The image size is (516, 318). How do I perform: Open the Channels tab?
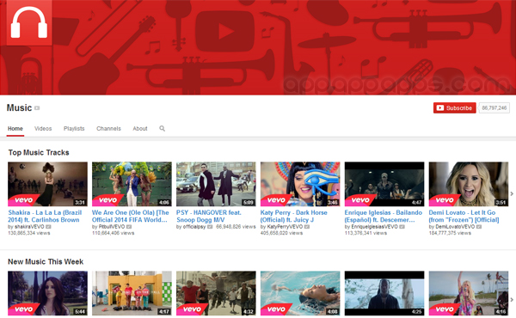[108, 129]
